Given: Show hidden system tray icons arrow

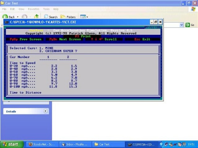Looking at the screenshot, I should click(x=161, y=144).
